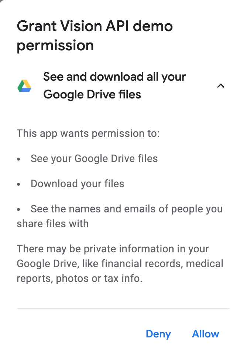
Task: Click the bullet before "See your Google Drive files"
Action: coord(19,159)
